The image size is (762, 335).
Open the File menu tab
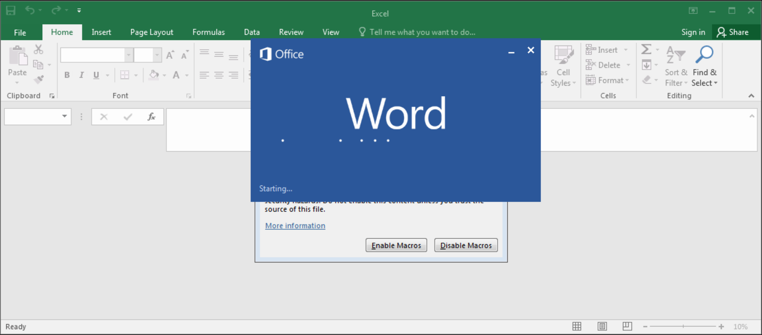pyautogui.click(x=20, y=32)
